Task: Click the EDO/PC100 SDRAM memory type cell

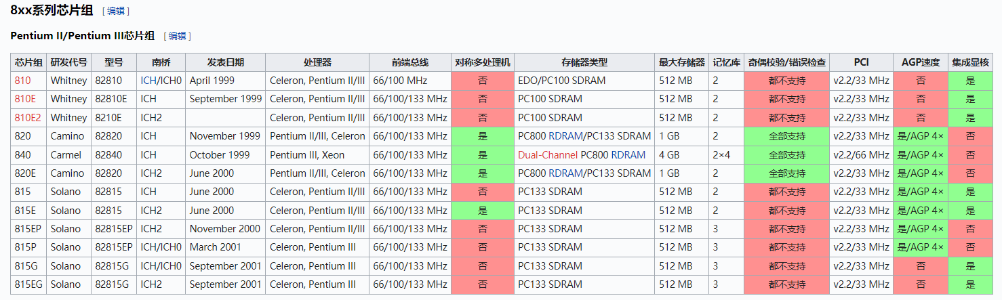Action: 584,81
